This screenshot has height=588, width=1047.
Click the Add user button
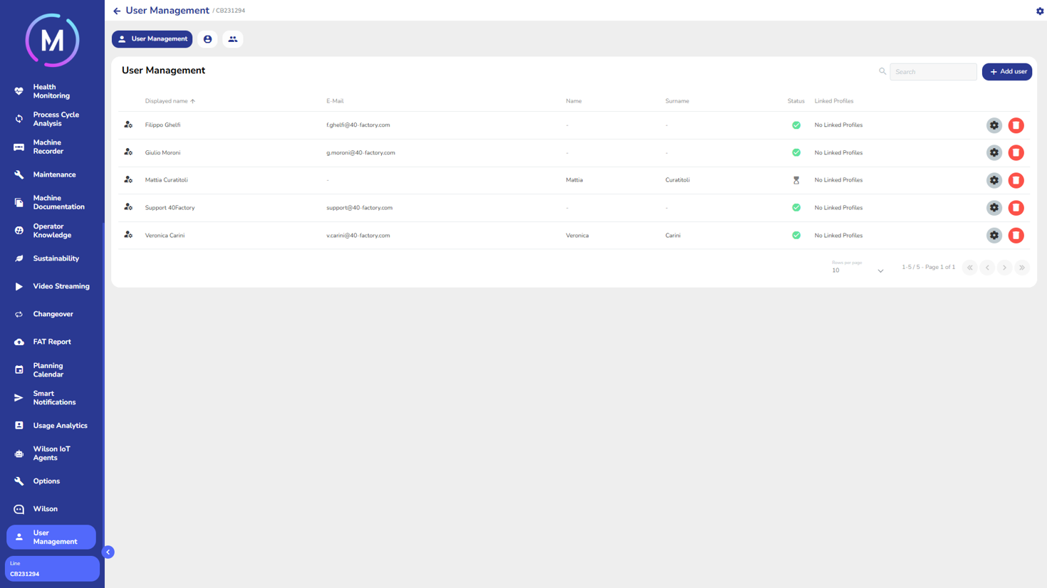tap(1006, 72)
